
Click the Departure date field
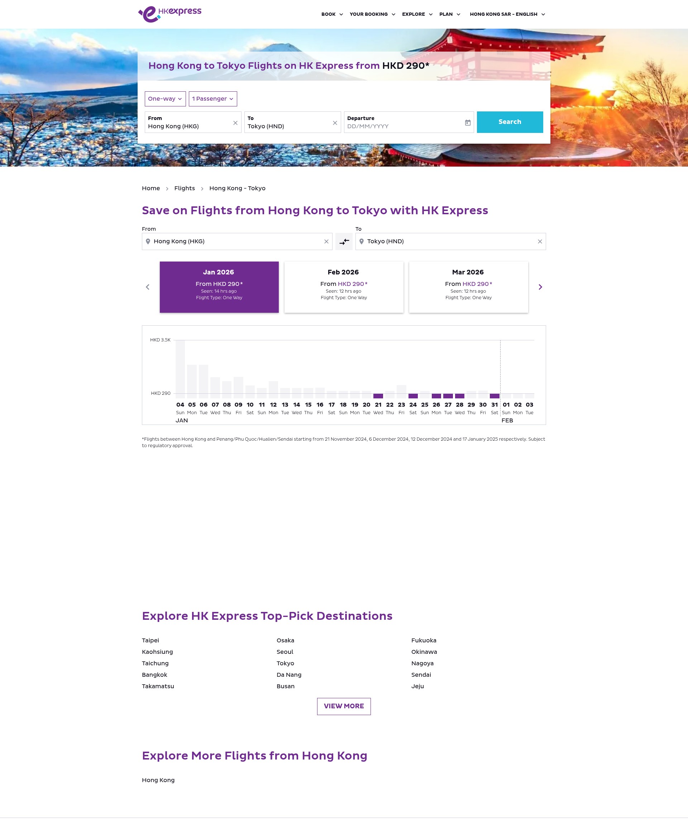tap(408, 122)
